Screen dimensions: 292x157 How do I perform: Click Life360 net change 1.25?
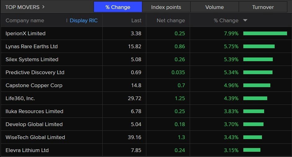[180, 98]
